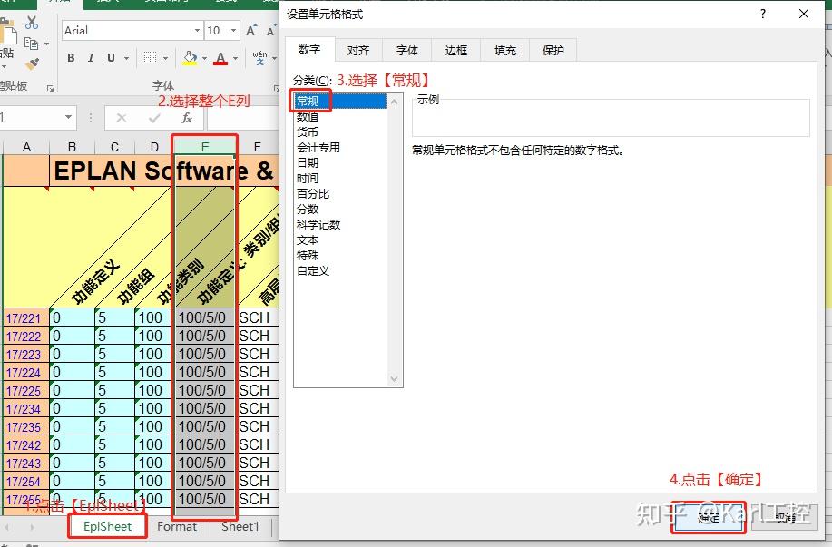Apply italic formatting with the I icon
The height and width of the screenshot is (547, 832).
tap(90, 56)
